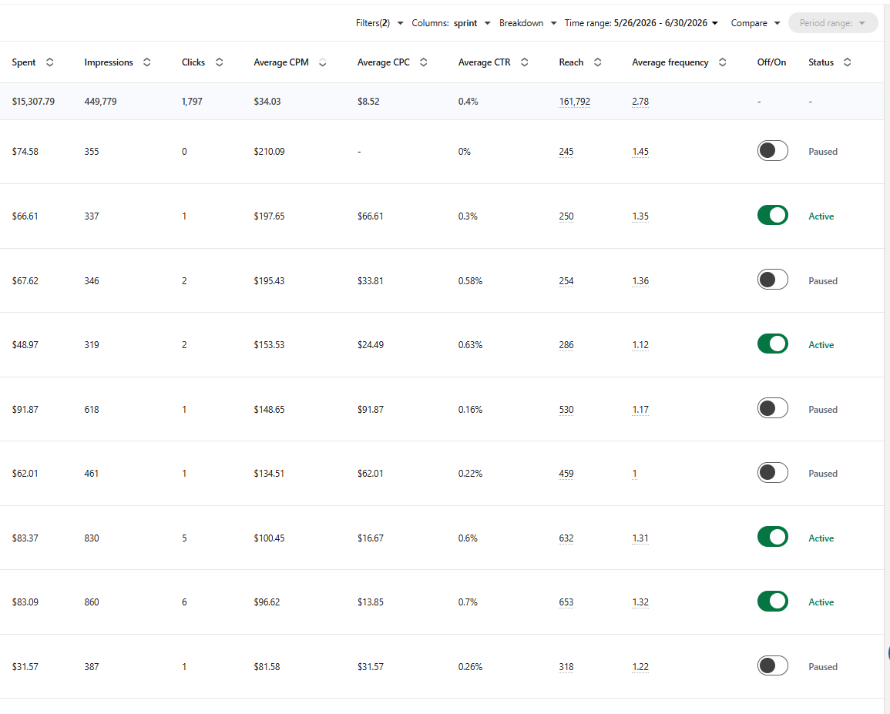
Task: Expand the Compare dropdown
Action: coord(755,23)
